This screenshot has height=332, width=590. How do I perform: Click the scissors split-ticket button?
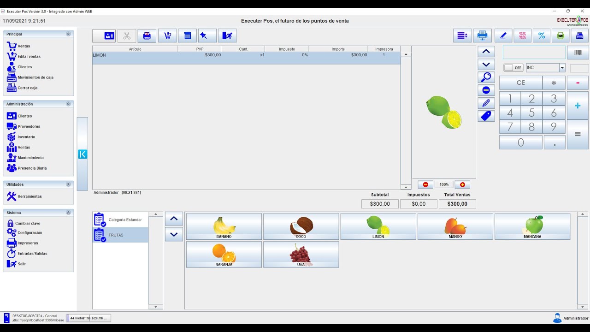(x=127, y=36)
